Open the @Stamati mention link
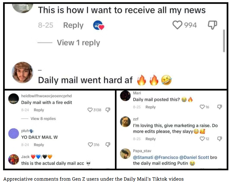Image resolution: width=232 pixels, height=184 pixels. [143, 157]
